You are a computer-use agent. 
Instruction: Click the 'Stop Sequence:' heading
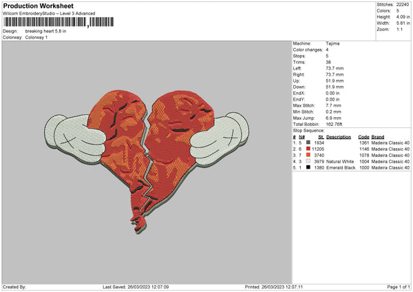tap(308, 130)
